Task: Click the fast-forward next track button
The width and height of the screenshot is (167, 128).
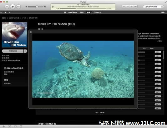Action: tap(18, 7)
